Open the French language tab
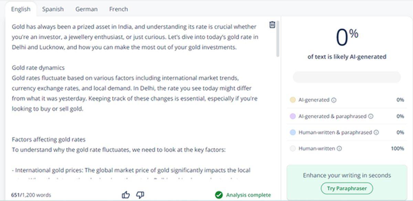This screenshot has height=201, width=413. click(118, 9)
